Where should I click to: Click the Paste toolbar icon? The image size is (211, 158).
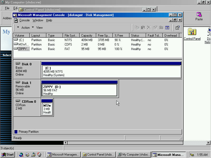pyautogui.click(x=199, y=14)
